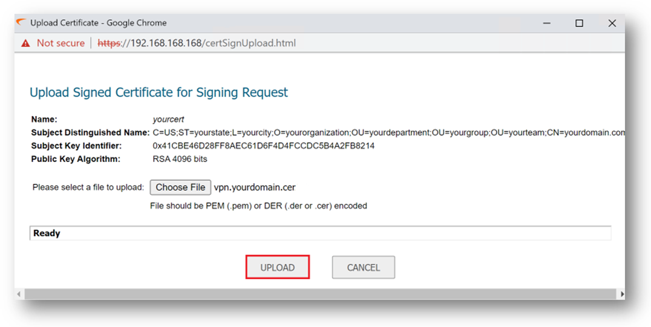Click the horizontal scrollbar track at bottom

coord(320,294)
